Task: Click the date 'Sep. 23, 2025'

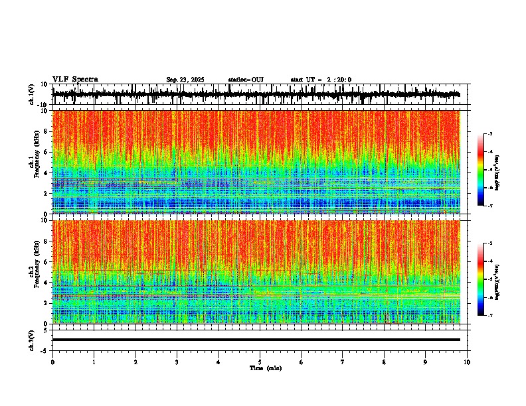Action: 185,80
